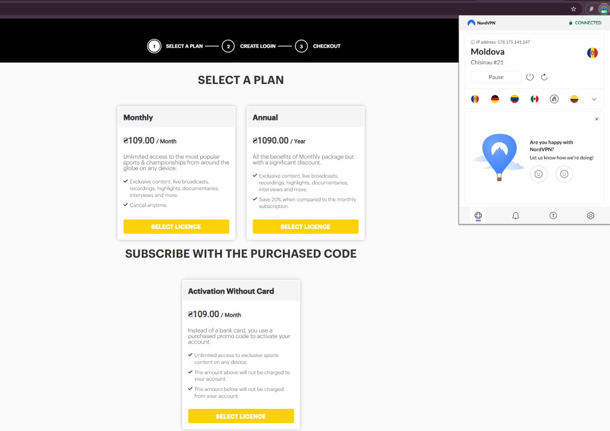Bookmark this page with the star icon
Viewport: 610px width, 431px height.
pyautogui.click(x=574, y=9)
